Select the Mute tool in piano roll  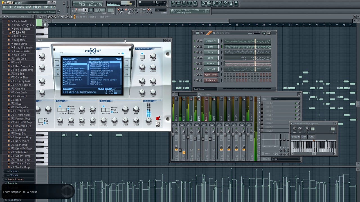[58, 17]
